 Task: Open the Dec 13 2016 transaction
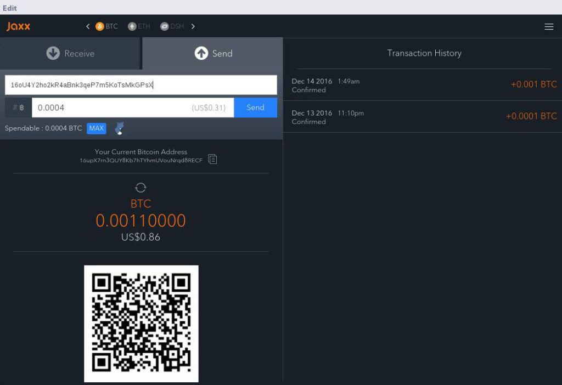point(423,117)
